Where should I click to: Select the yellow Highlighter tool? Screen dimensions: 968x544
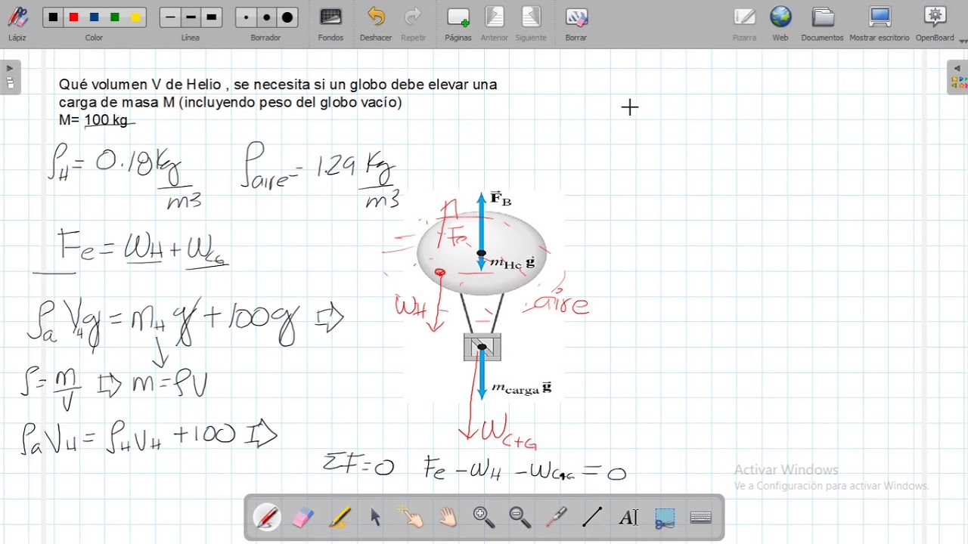tap(340, 518)
